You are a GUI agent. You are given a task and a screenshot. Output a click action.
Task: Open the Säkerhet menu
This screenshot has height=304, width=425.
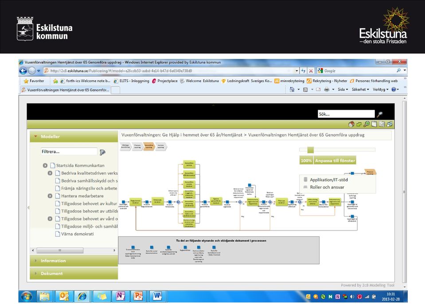point(360,90)
